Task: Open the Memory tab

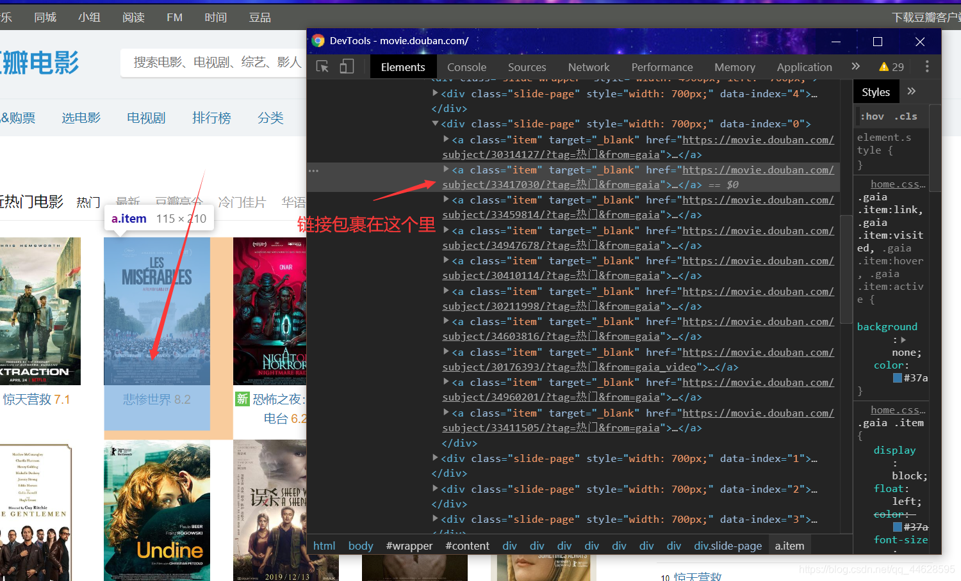Action: [735, 67]
